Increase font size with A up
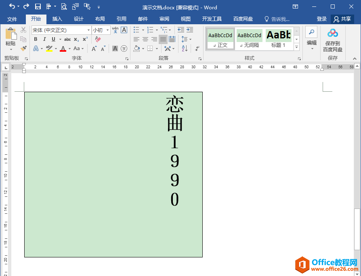 (x=94, y=48)
